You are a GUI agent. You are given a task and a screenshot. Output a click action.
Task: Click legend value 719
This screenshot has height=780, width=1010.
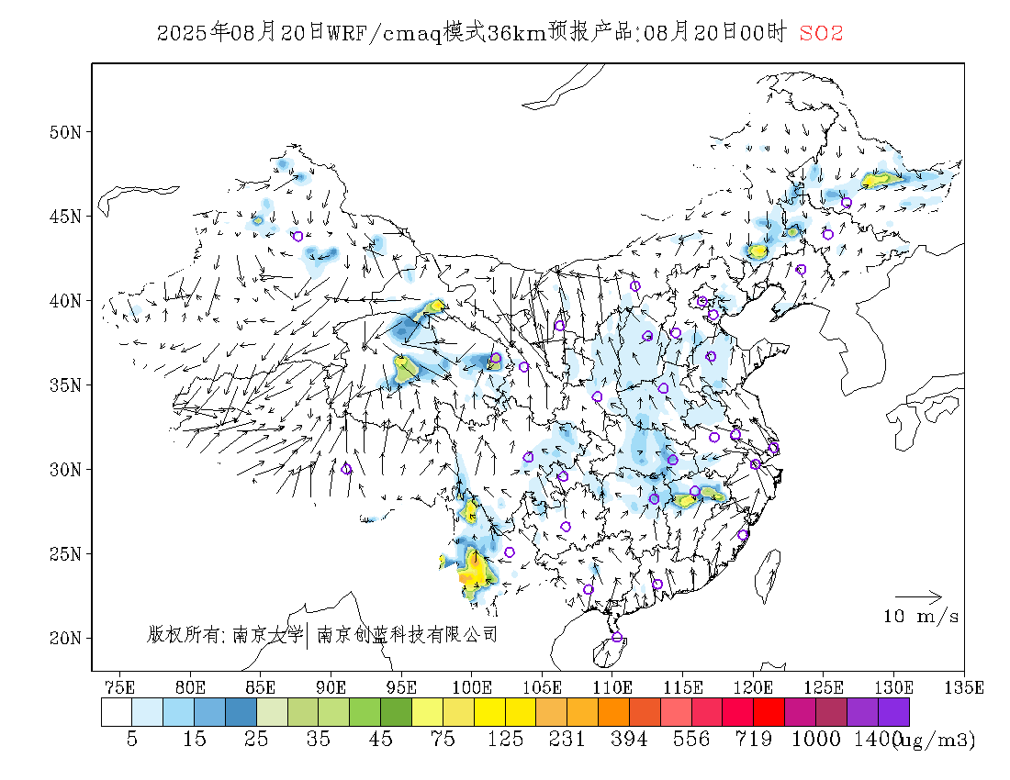pyautogui.click(x=754, y=739)
